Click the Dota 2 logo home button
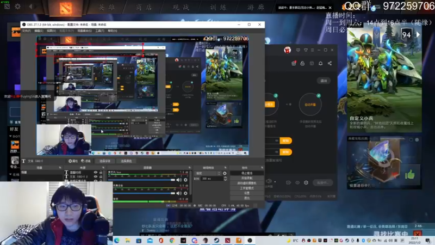This screenshot has height=245, width=435. pyautogui.click(x=66, y=8)
